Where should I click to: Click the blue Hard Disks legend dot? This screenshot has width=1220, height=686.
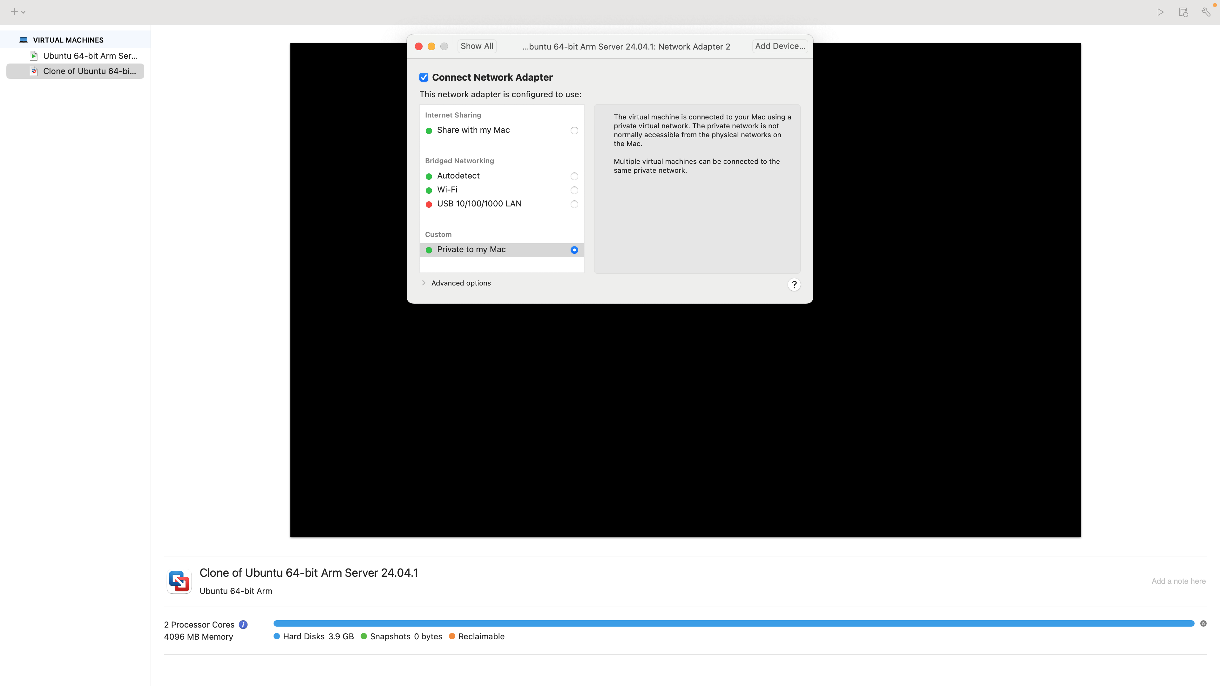[277, 636]
